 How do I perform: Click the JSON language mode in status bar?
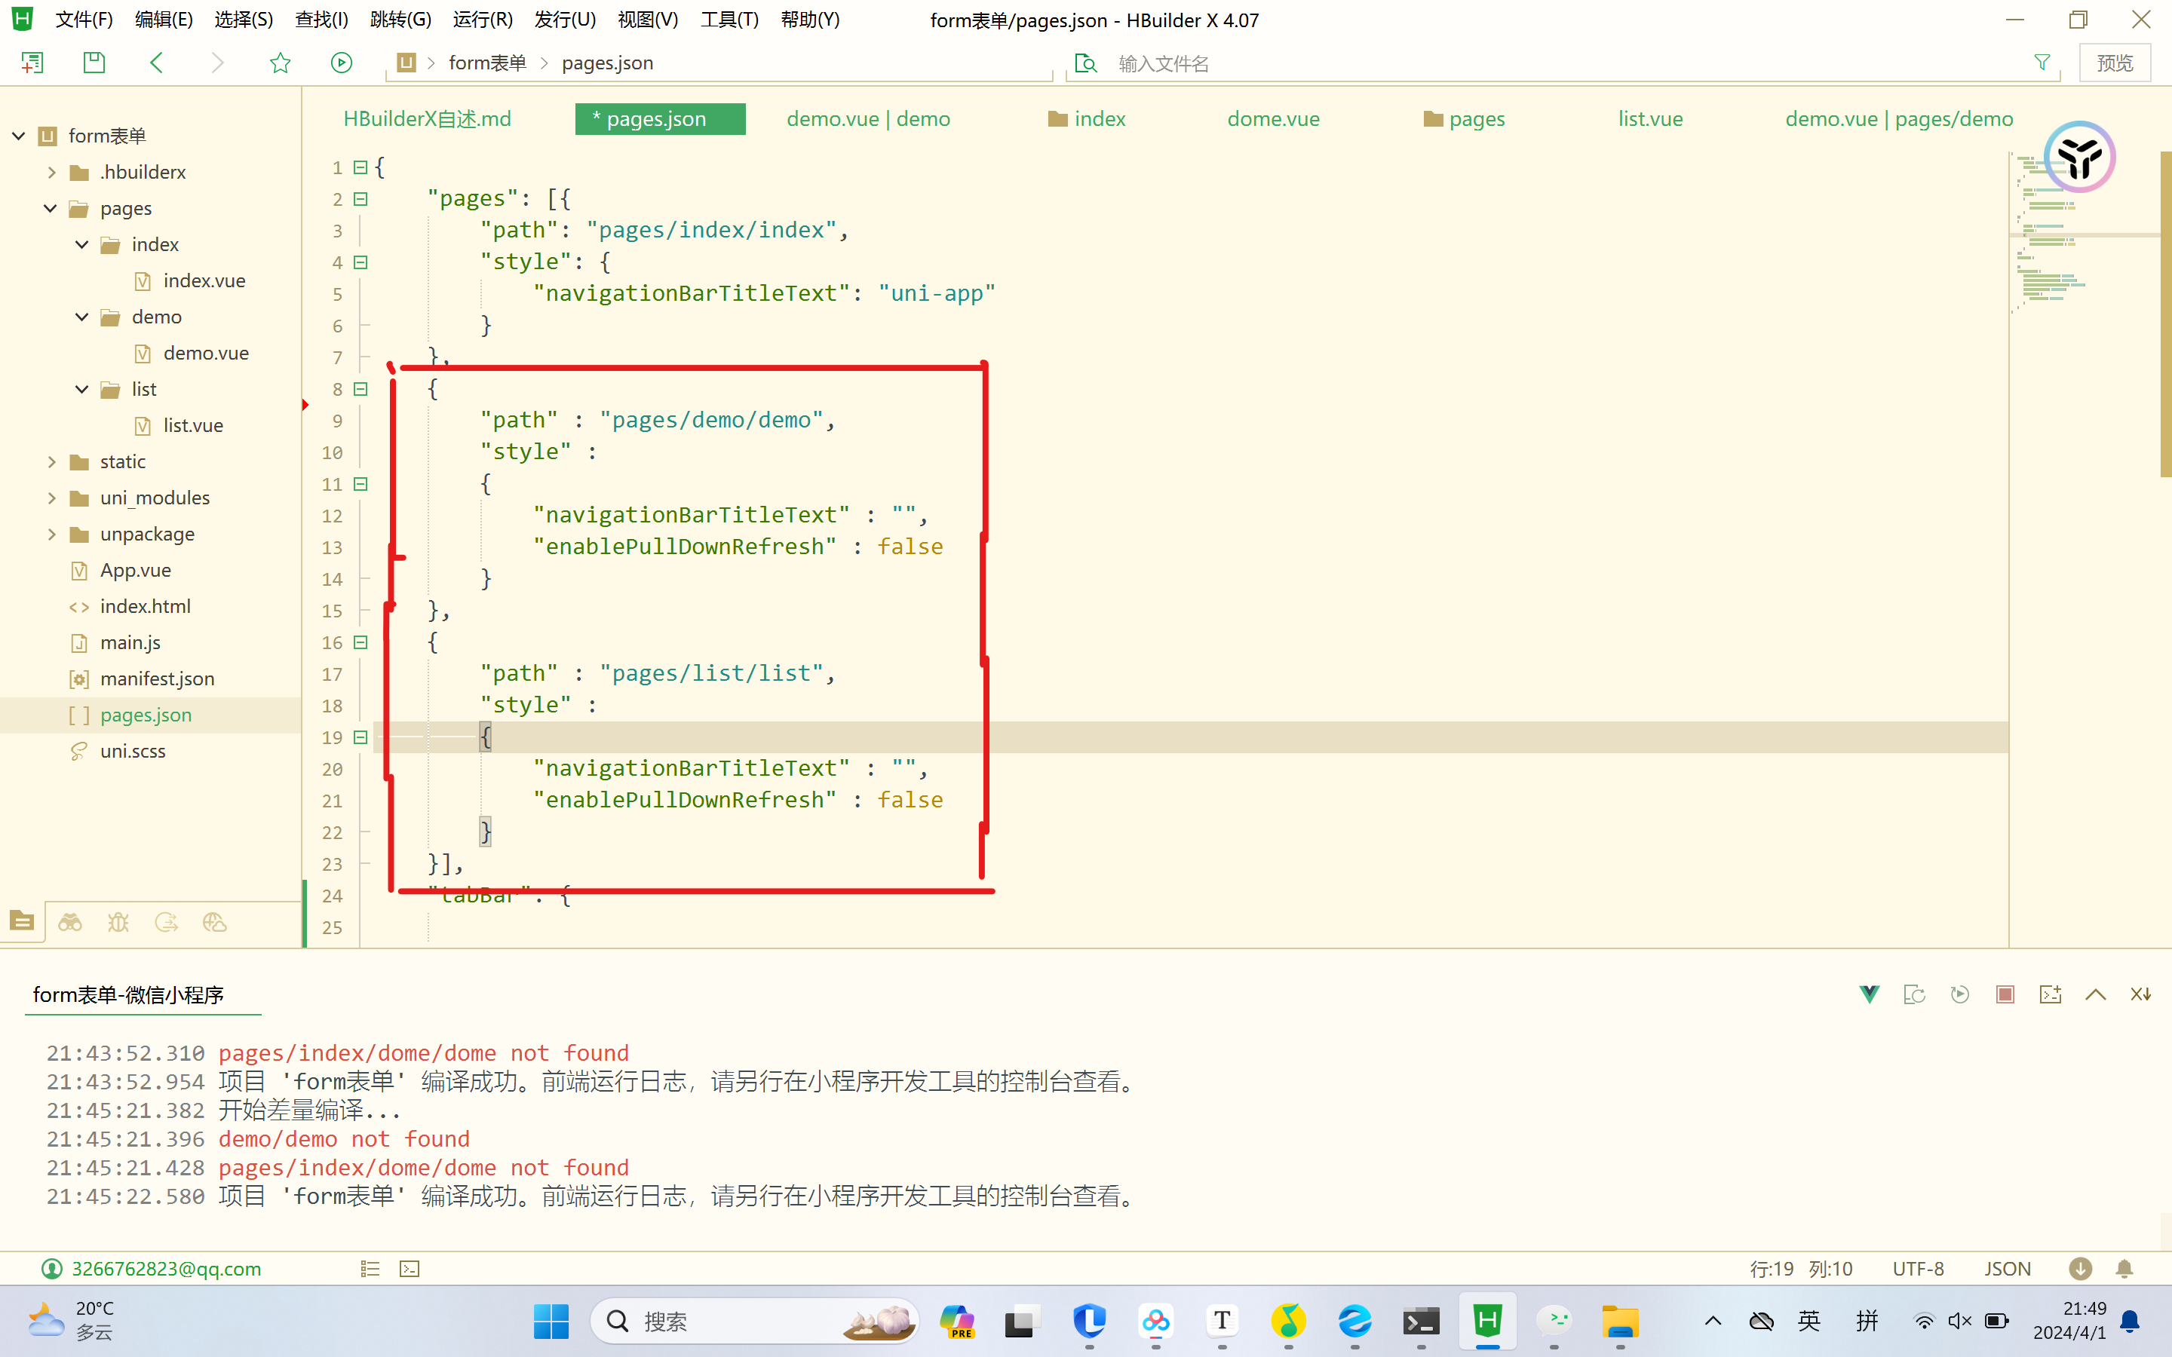(x=2007, y=1269)
